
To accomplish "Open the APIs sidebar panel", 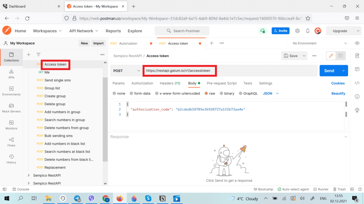I will click(x=11, y=74).
